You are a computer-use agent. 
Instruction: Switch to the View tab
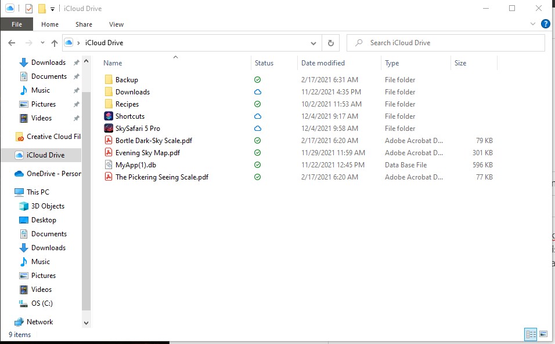click(x=116, y=24)
